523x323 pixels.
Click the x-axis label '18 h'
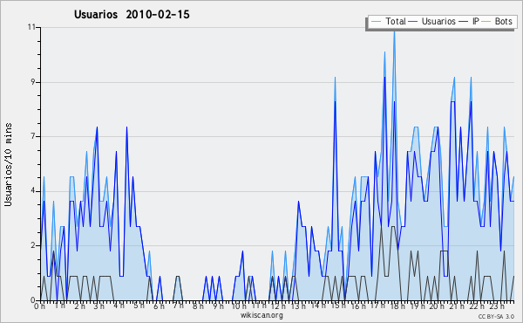[397, 306]
